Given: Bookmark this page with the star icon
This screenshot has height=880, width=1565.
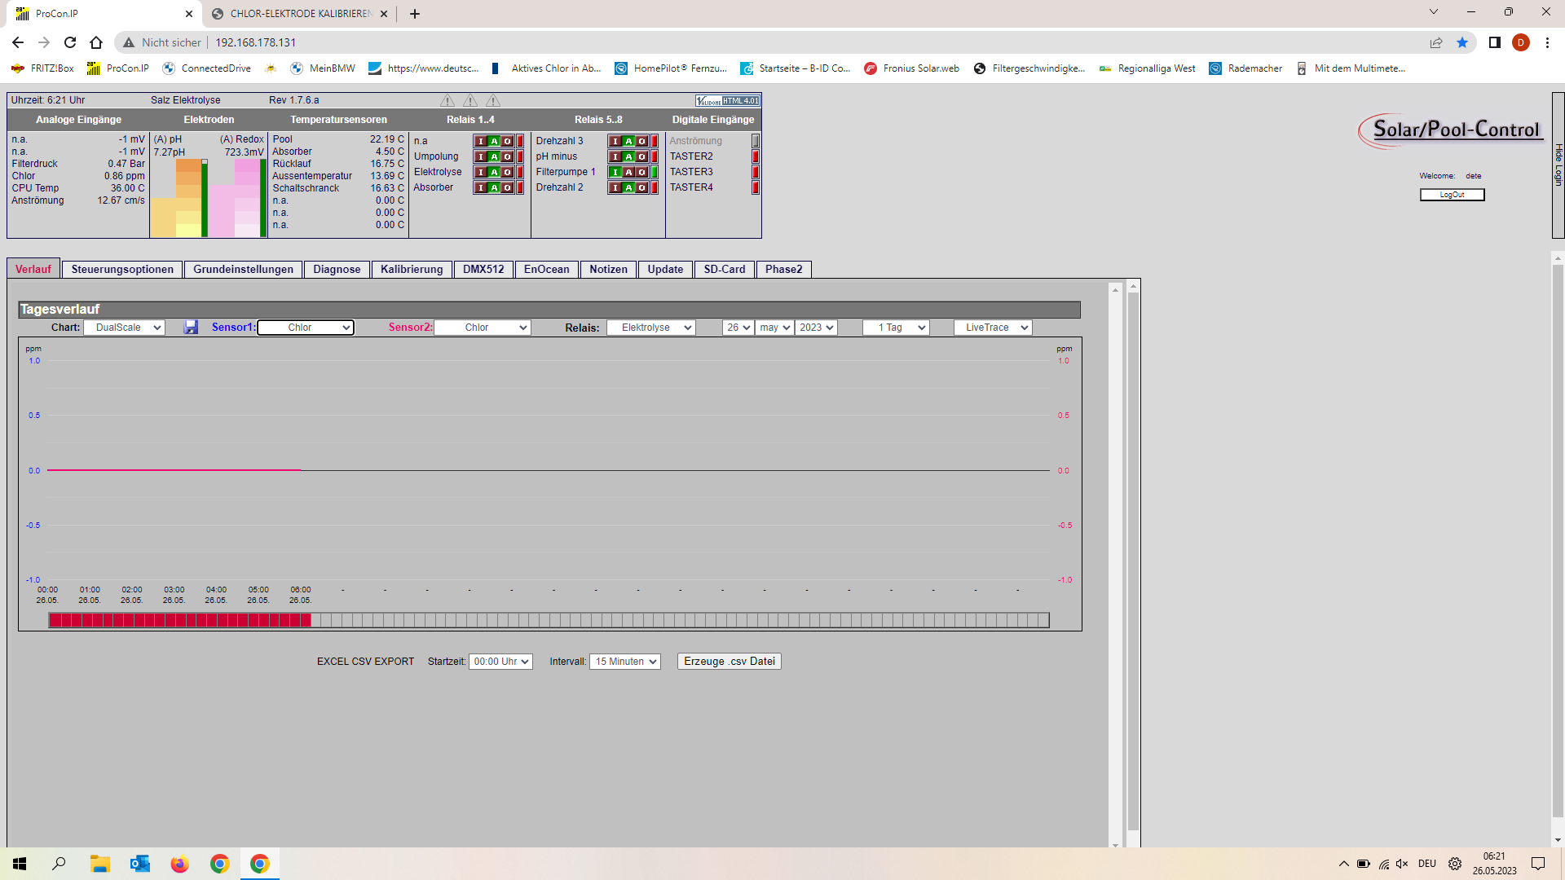Looking at the screenshot, I should tap(1462, 42).
